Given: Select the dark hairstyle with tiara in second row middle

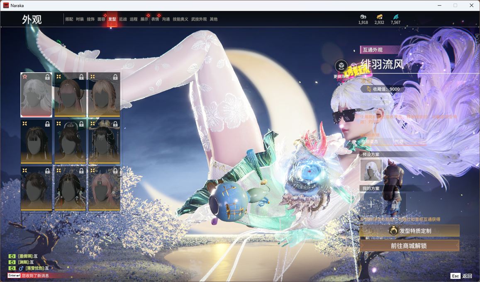Looking at the screenshot, I should [x=70, y=141].
